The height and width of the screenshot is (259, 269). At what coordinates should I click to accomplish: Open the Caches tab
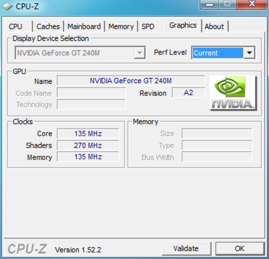click(x=48, y=26)
